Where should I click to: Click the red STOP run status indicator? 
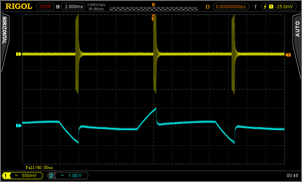pos(45,6)
